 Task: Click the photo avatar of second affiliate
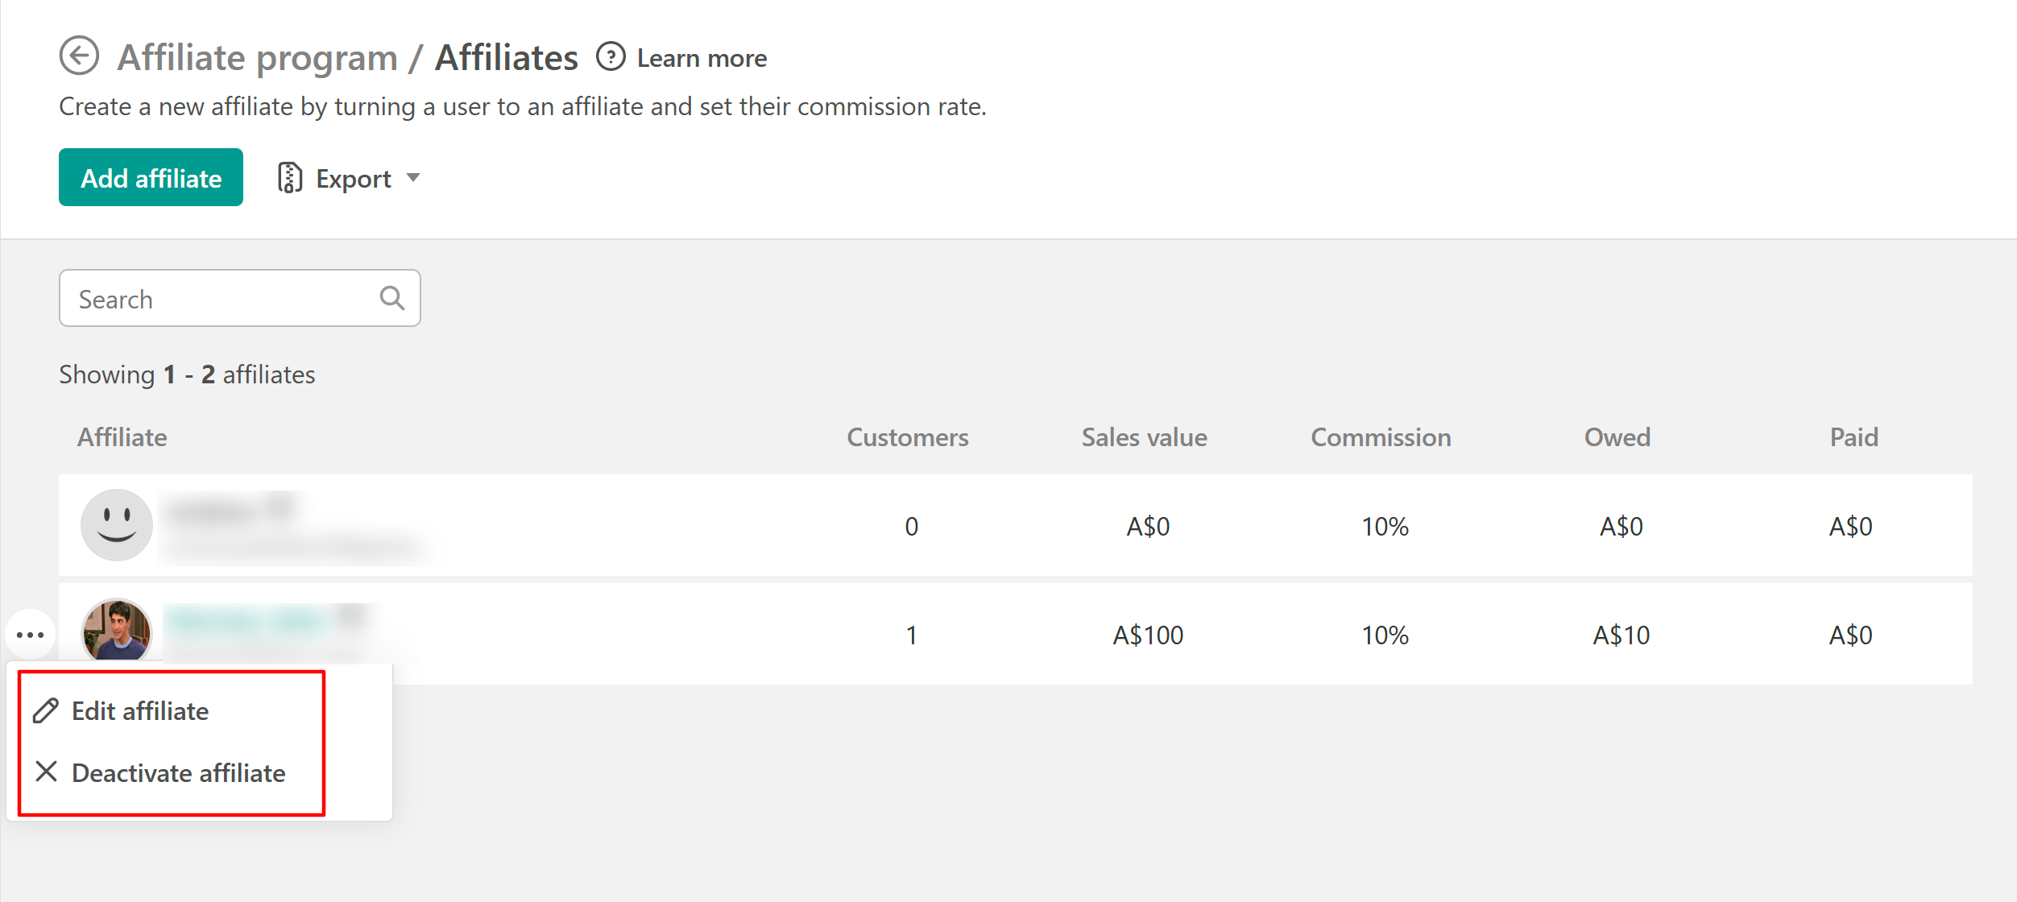pyautogui.click(x=117, y=632)
